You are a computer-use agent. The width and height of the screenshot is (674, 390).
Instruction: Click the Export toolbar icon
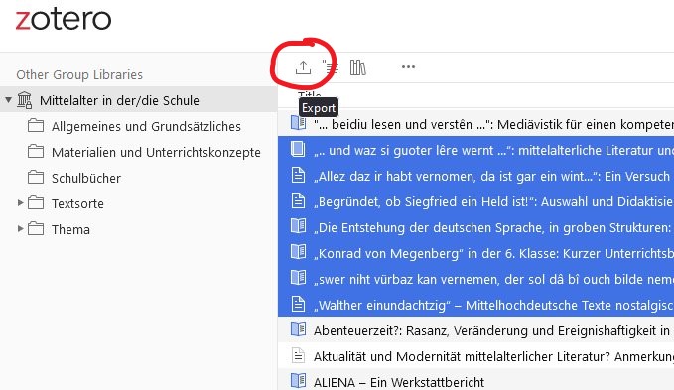tap(303, 67)
